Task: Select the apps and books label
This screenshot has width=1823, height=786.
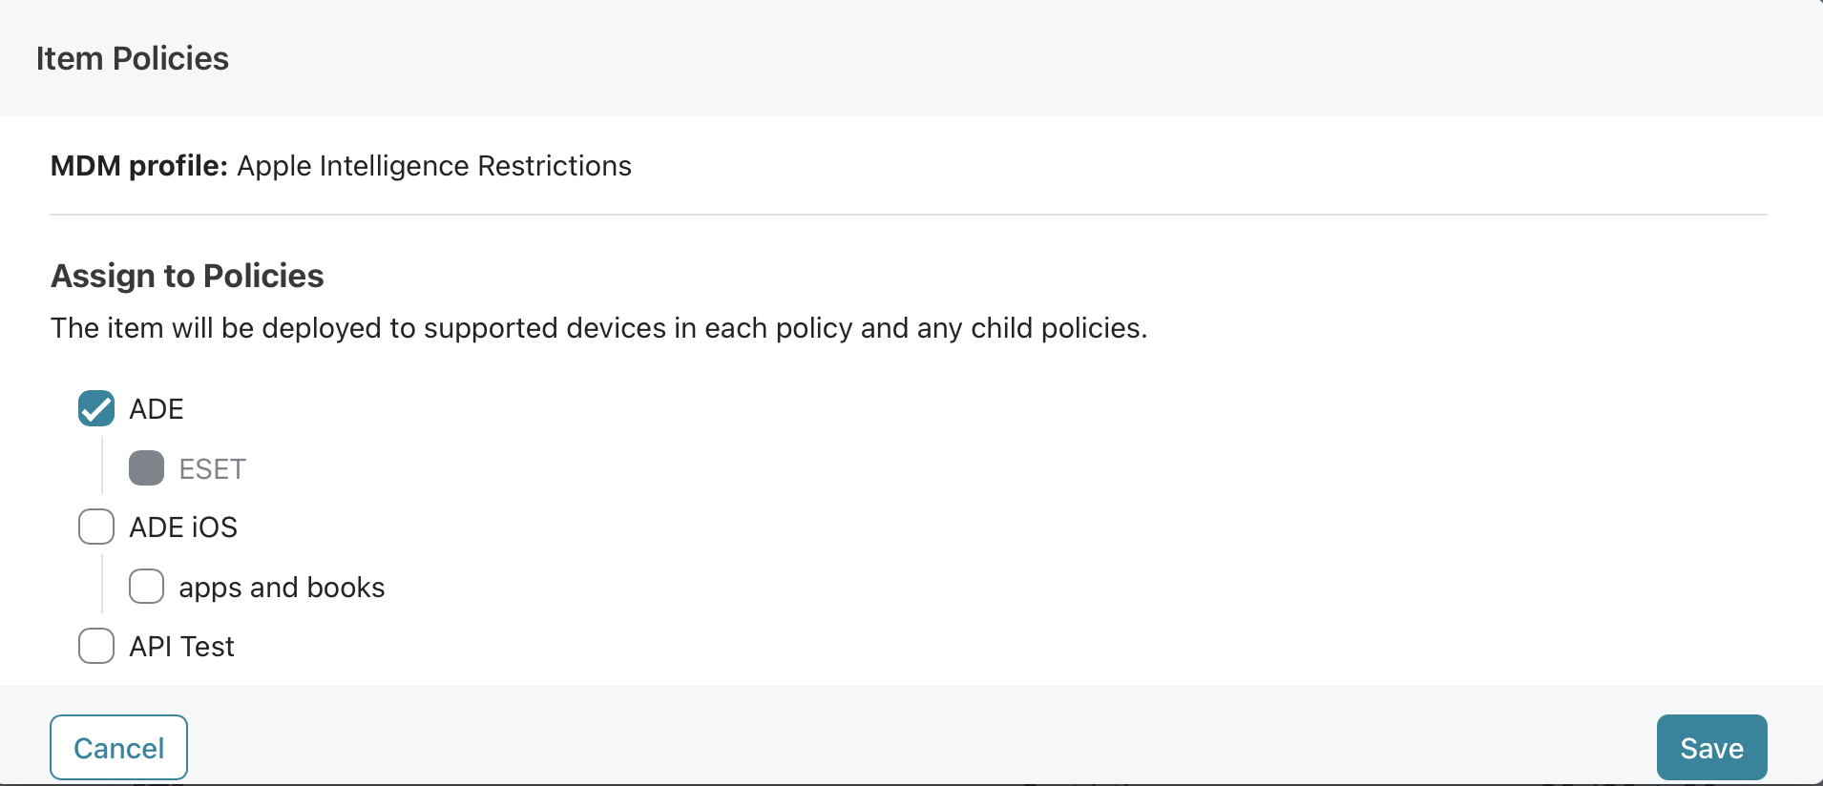Action: pyautogui.click(x=282, y=588)
